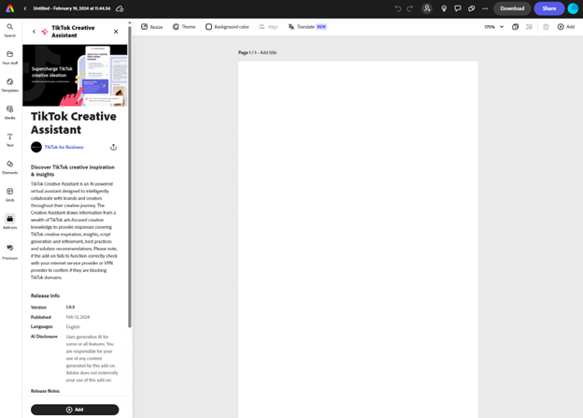The image size is (583, 418).
Task: Go back from the TikTok Creative Assistant panel
Action: (x=34, y=32)
